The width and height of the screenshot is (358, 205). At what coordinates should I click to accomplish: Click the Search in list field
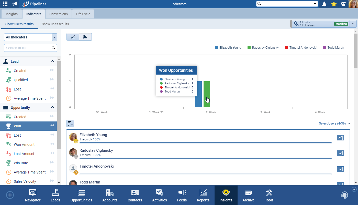coord(28,48)
